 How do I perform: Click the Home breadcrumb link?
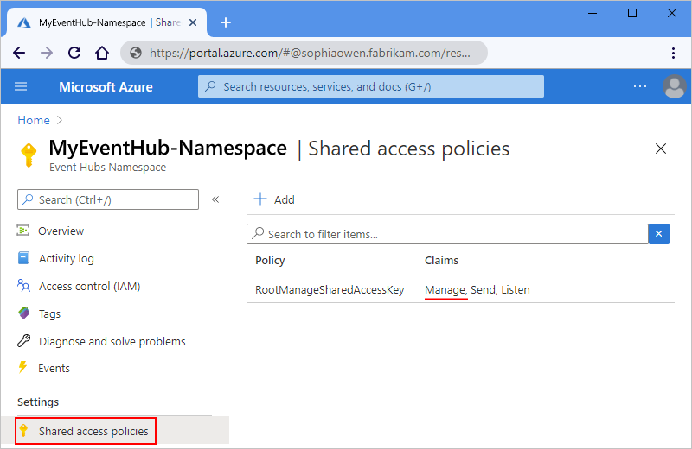coord(34,120)
